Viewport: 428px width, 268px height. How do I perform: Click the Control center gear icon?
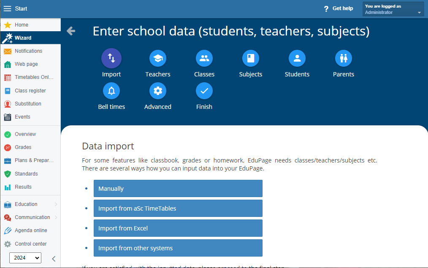[8, 244]
